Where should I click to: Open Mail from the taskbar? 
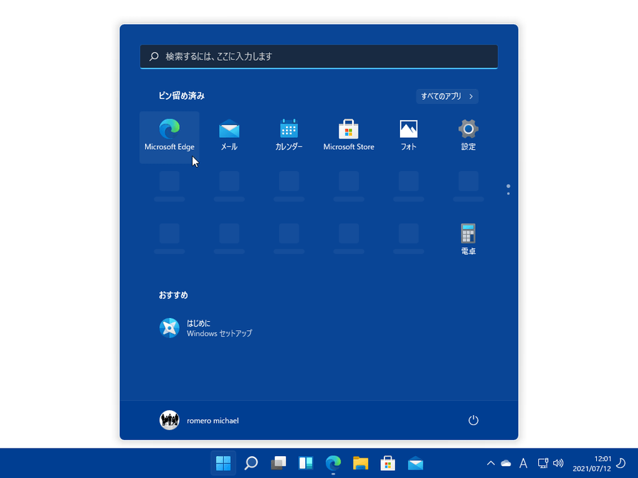[x=416, y=463]
